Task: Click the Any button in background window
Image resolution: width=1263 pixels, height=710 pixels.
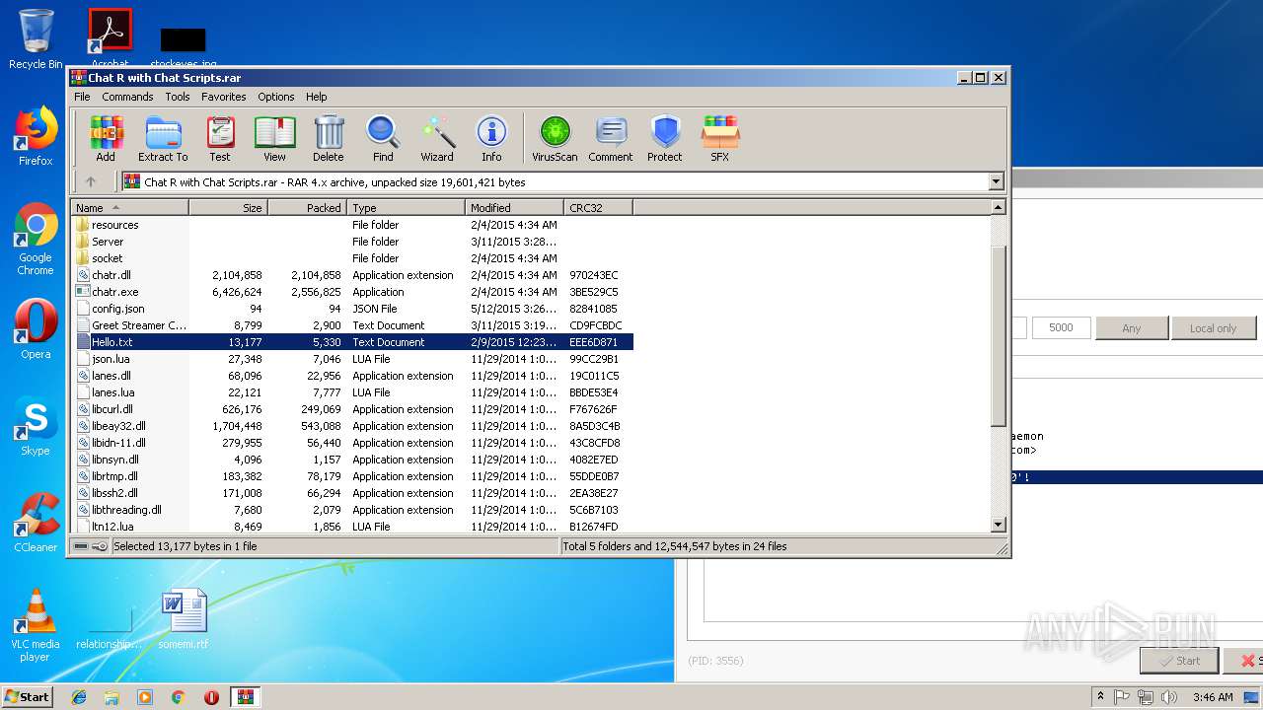Action: pyautogui.click(x=1132, y=328)
